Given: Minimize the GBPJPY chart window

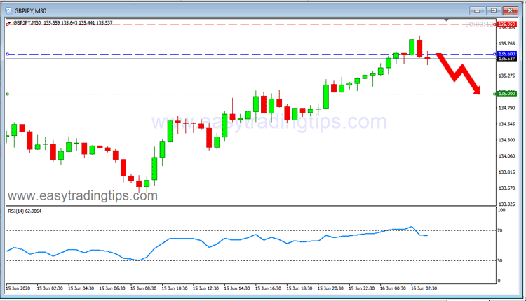Looking at the screenshot, I should [x=477, y=10].
